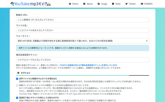Click the YouTube mp3もどき site logo
This screenshot has width=165, height=102.
point(30,4)
